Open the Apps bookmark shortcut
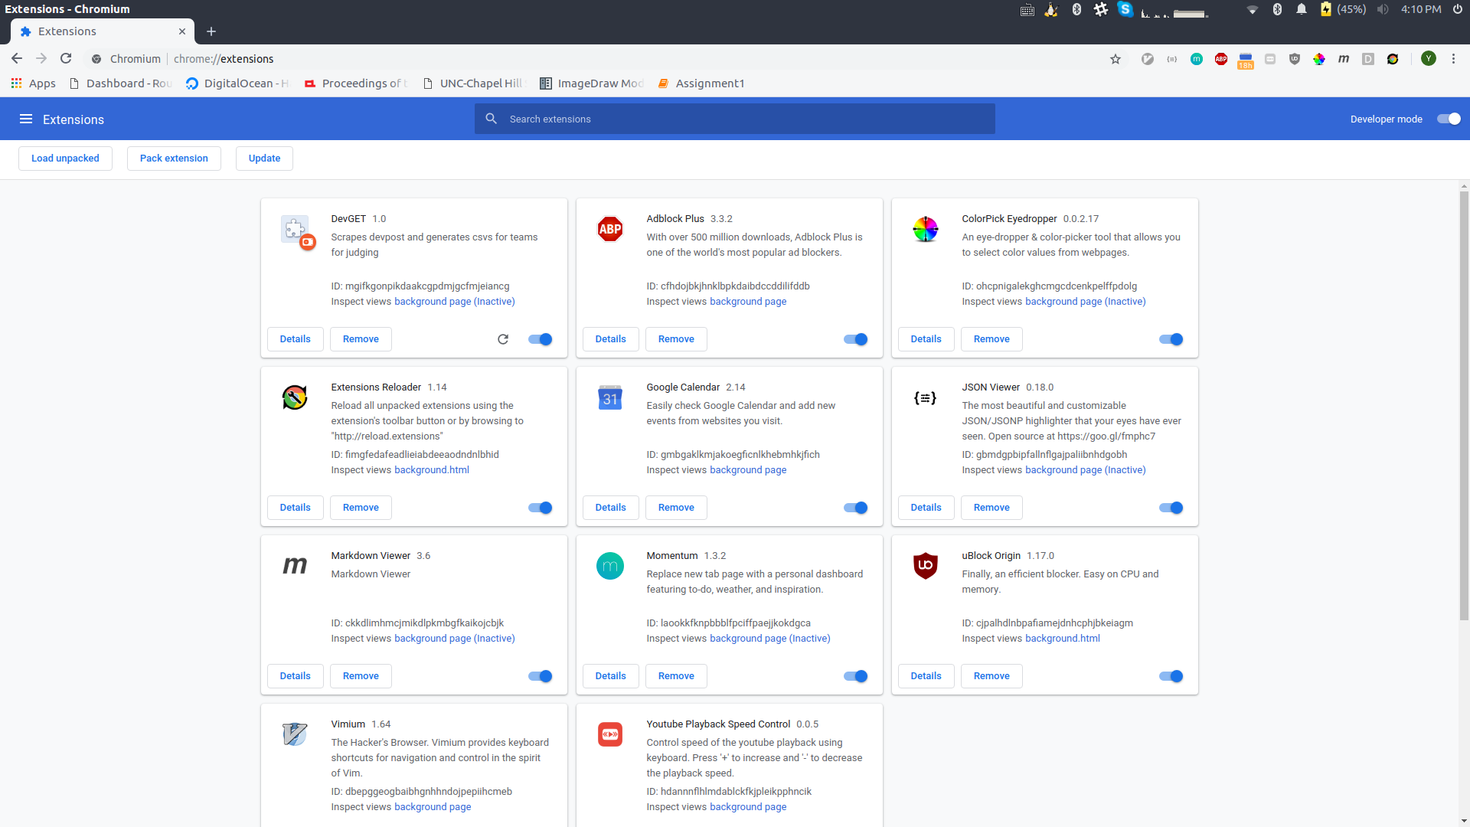1470x827 pixels. [x=34, y=83]
